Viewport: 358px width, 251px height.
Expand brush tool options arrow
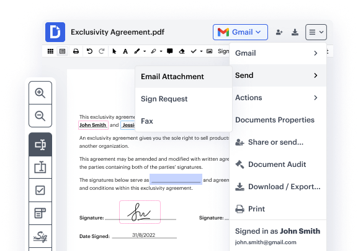point(145,51)
